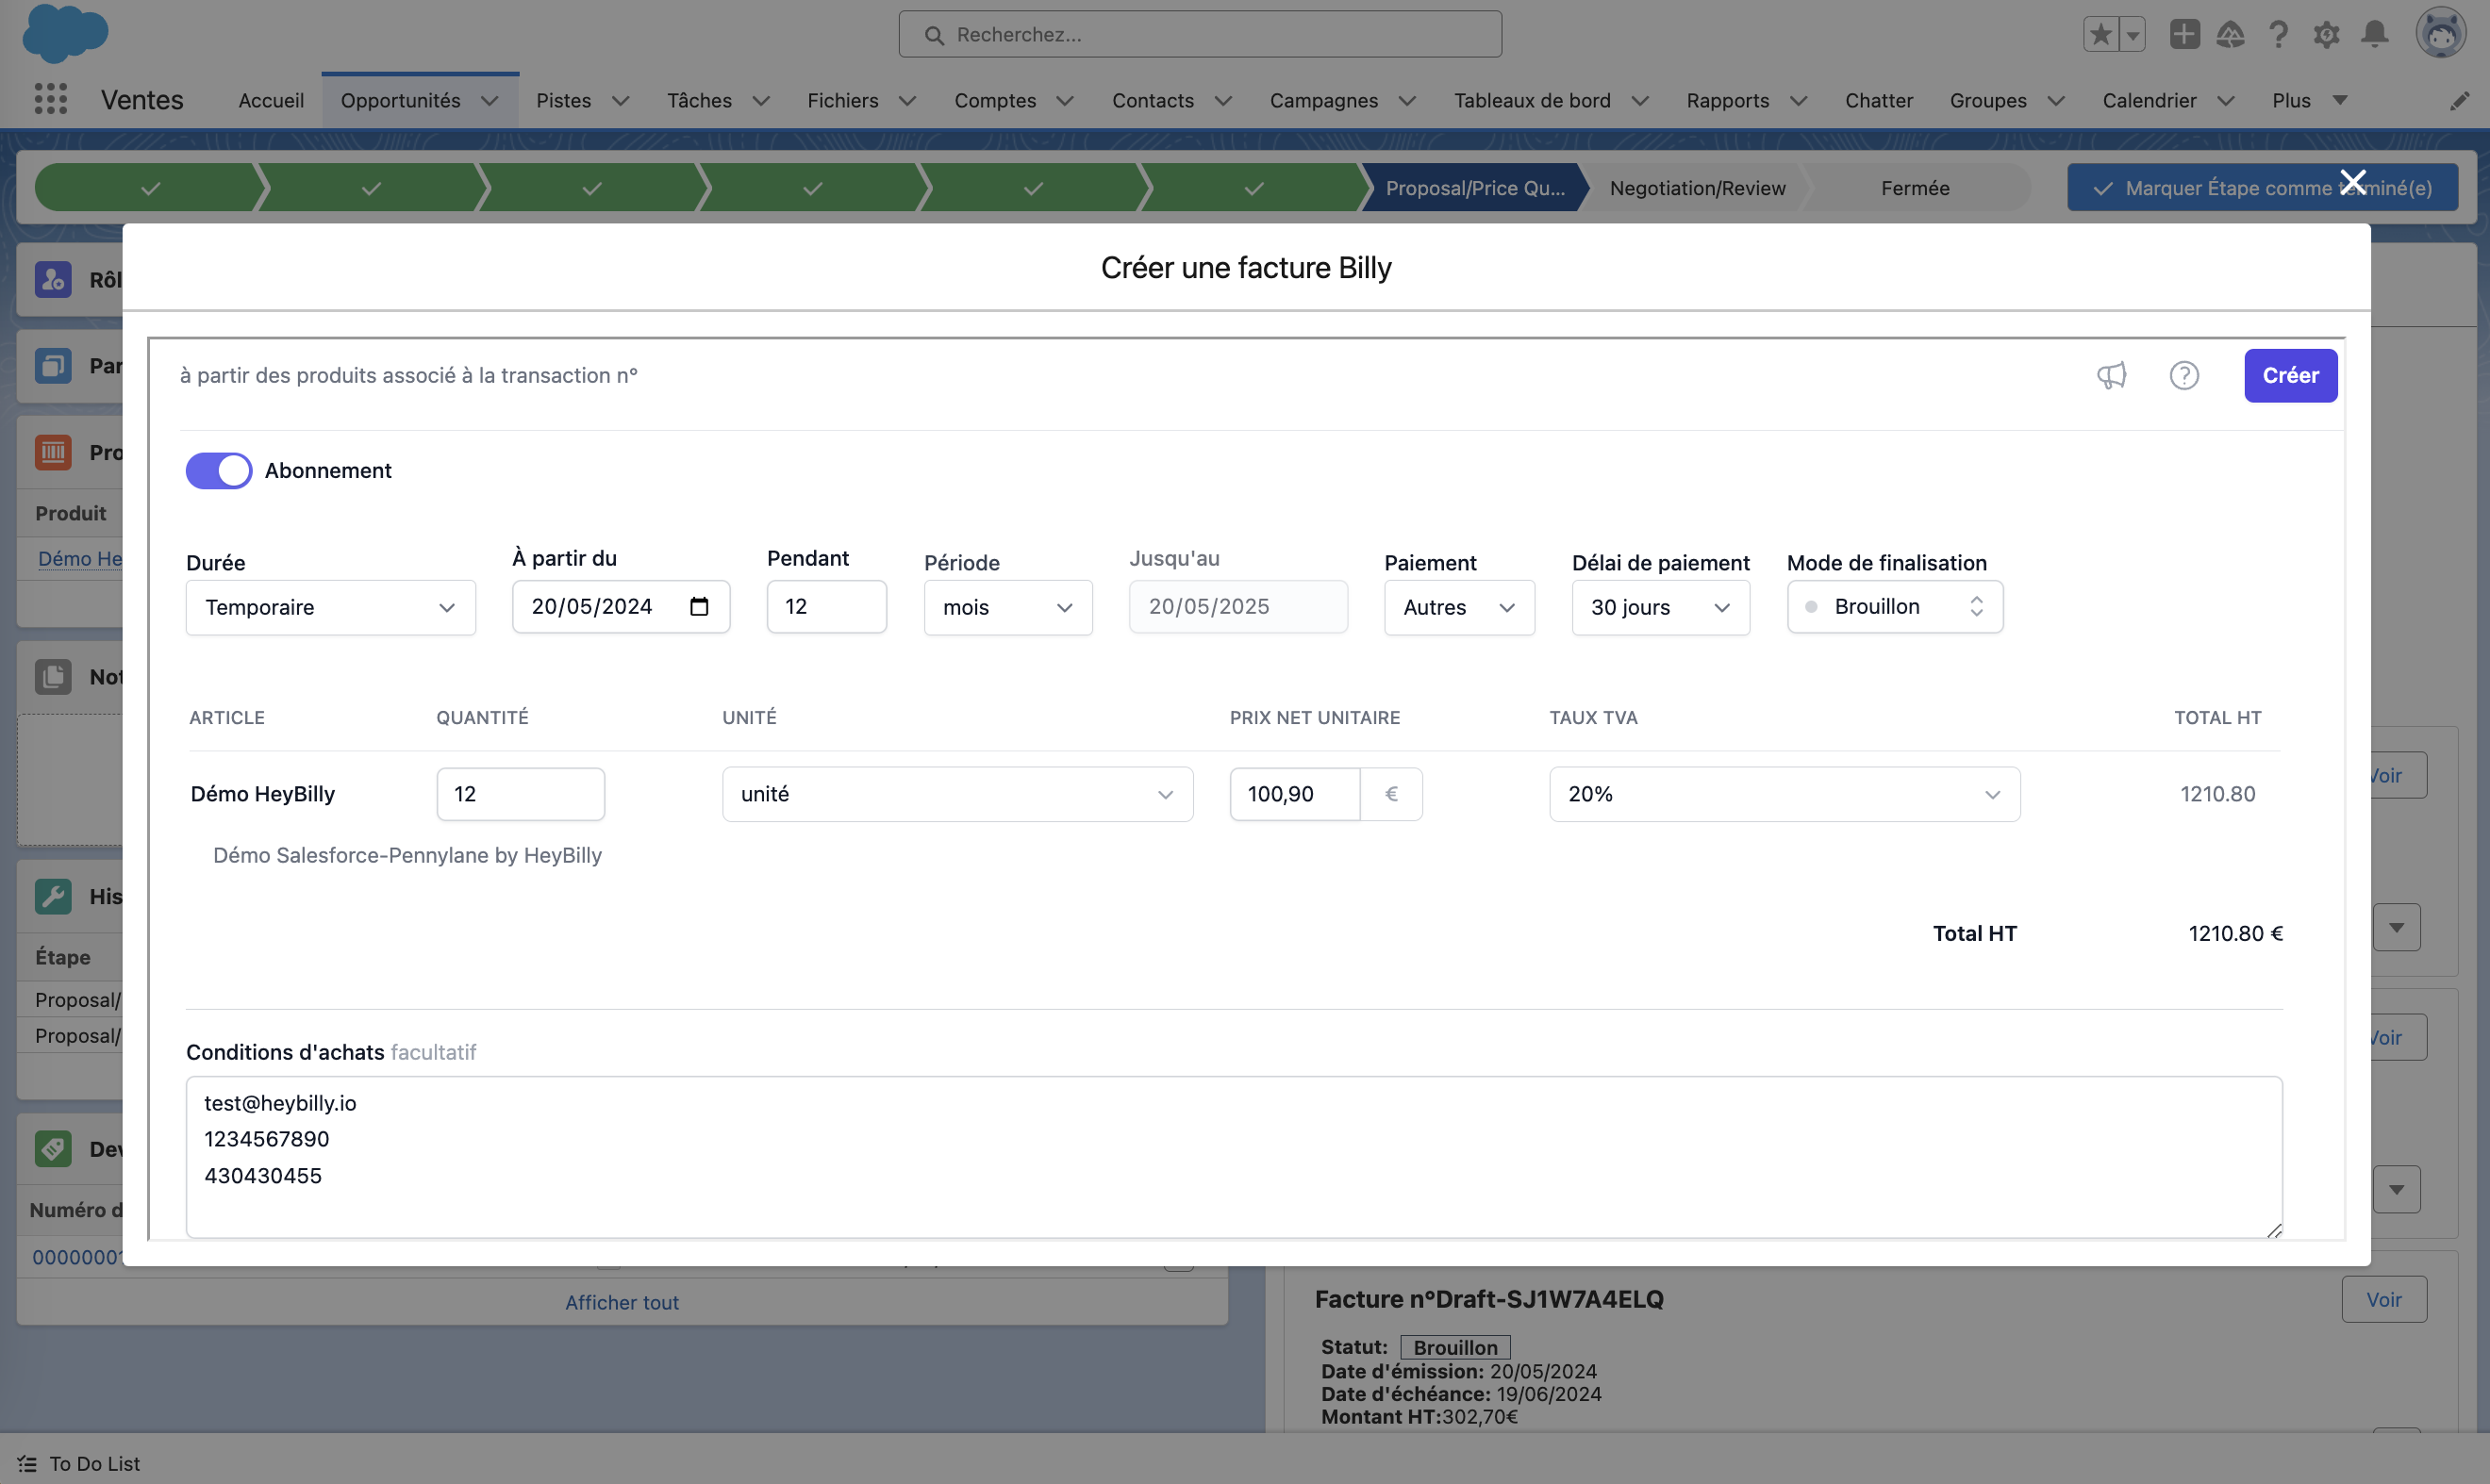Open the unité dropdown
The image size is (2490, 1484).
click(957, 794)
